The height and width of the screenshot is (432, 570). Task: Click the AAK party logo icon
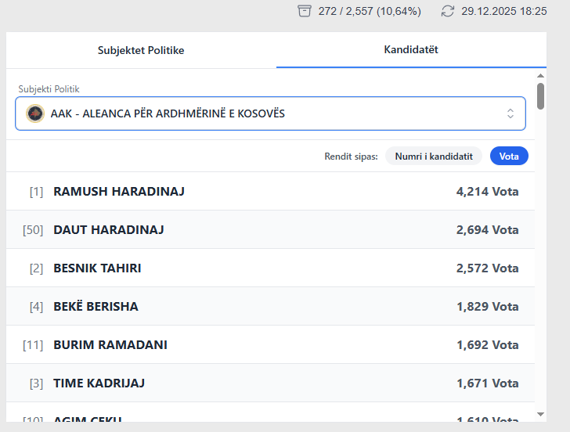click(34, 113)
